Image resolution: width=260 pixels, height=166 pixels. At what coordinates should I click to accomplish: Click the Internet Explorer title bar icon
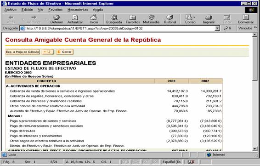pos(4,4)
